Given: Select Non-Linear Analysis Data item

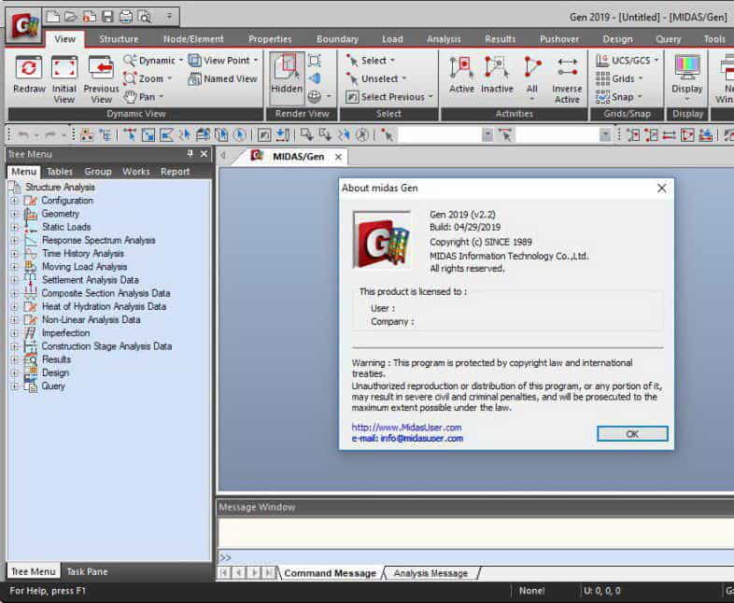Looking at the screenshot, I should coord(92,319).
